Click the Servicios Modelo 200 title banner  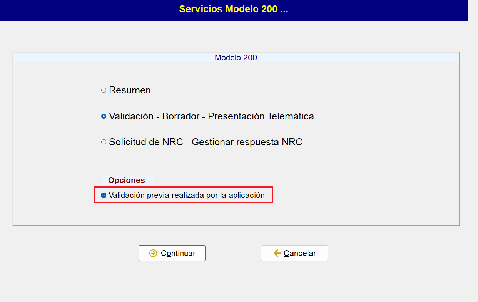pos(234,9)
